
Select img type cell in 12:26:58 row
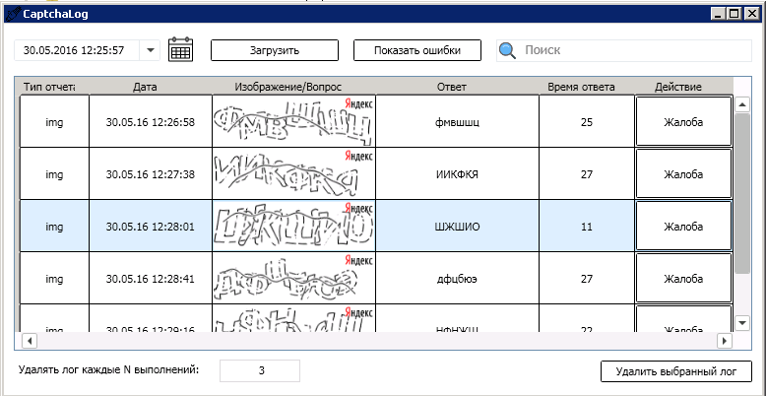(x=54, y=122)
